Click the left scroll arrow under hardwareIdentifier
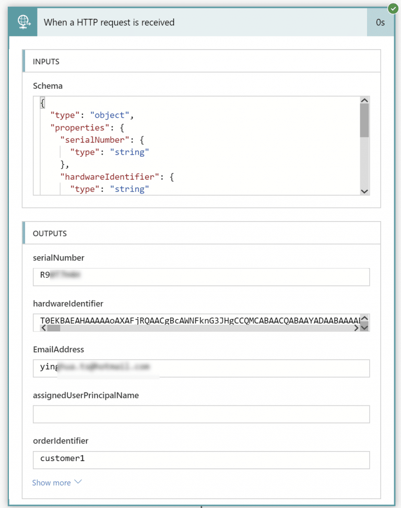 click(44, 328)
